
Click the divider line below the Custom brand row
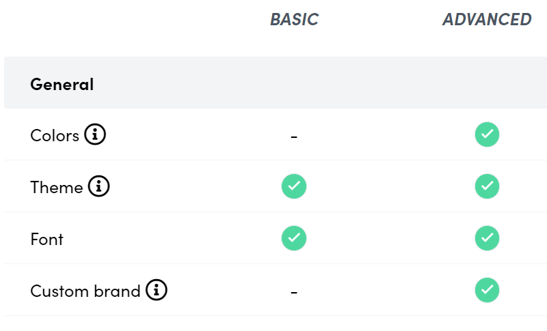(x=273, y=316)
